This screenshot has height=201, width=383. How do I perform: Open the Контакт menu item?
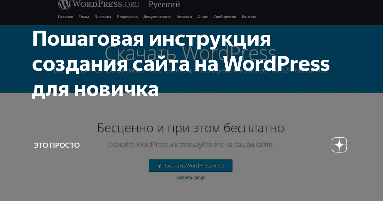click(249, 17)
